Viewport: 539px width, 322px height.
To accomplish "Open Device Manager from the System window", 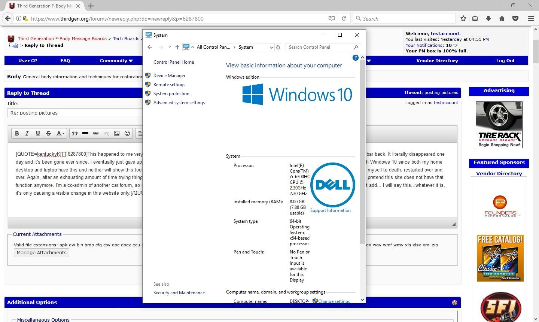I will pos(169,76).
